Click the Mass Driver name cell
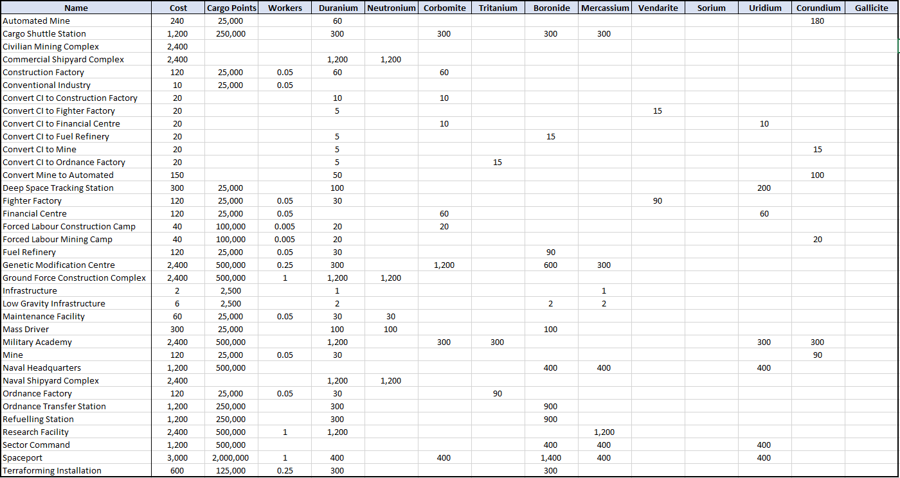This screenshot has height=478, width=900. (76, 329)
